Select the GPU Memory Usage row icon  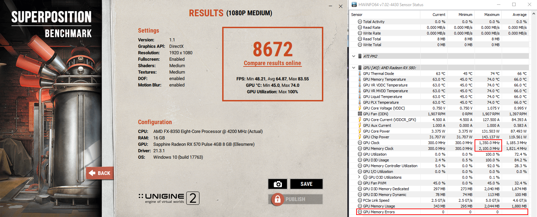pos(360,206)
